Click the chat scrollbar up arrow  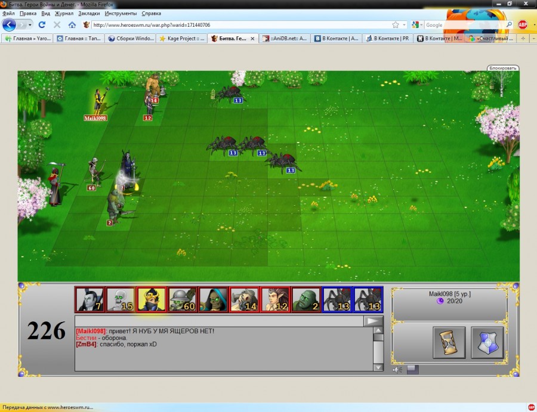378,330
